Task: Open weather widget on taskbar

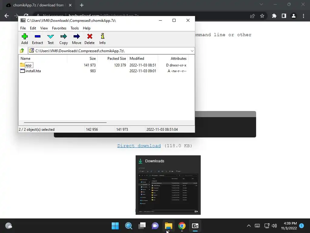Action: (x=8, y=226)
